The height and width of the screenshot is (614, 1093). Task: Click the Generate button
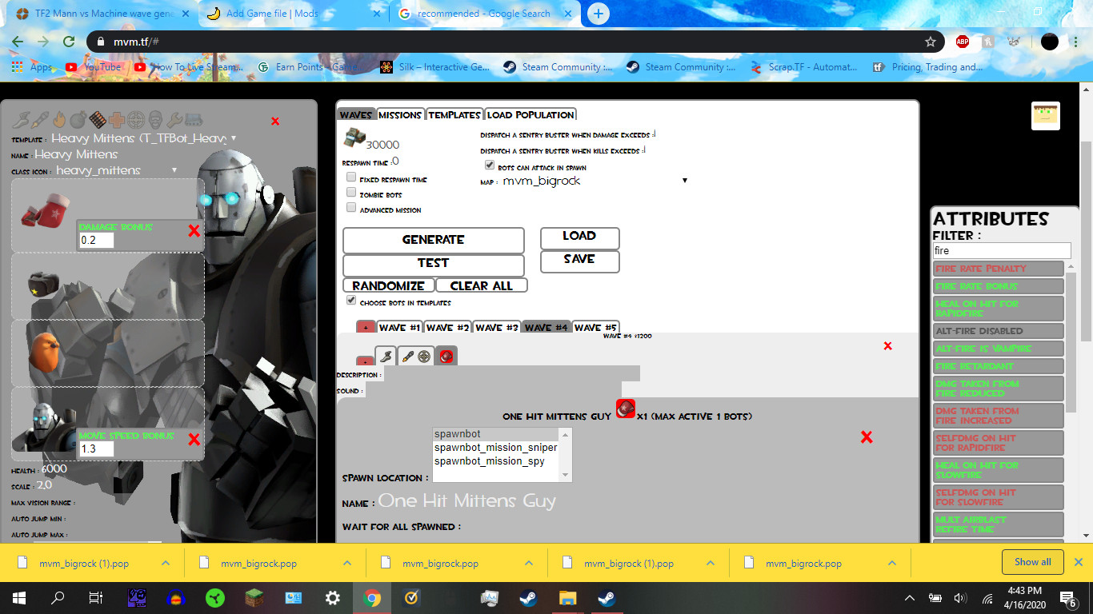pos(433,240)
